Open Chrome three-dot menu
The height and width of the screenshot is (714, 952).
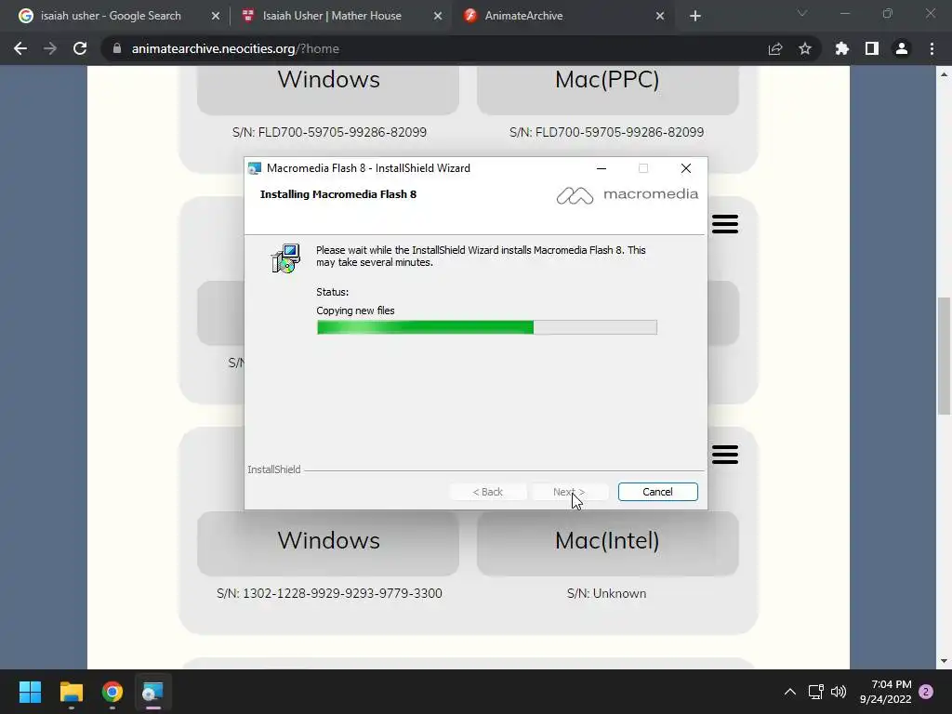(x=932, y=48)
